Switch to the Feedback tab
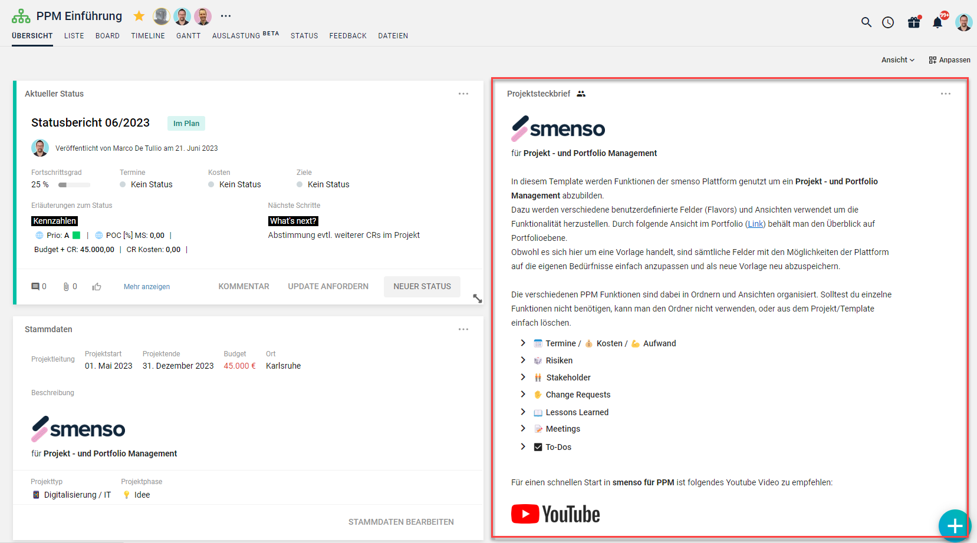 (348, 36)
